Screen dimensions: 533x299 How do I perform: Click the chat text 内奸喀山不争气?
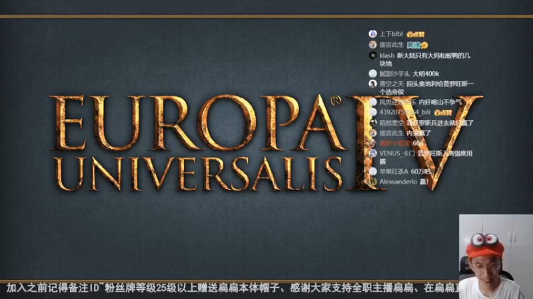pos(440,102)
